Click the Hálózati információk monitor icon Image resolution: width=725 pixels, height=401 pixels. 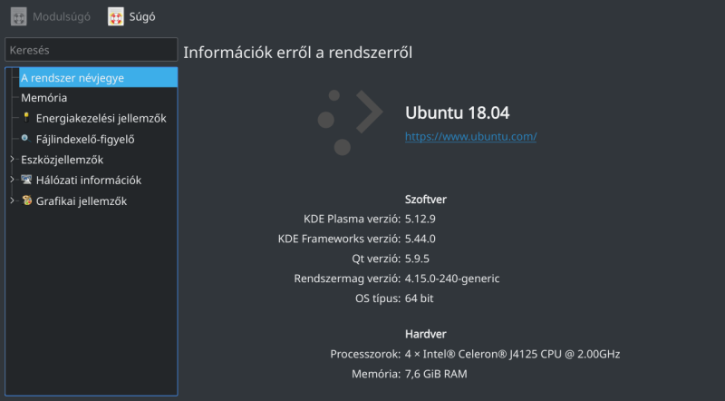pos(26,180)
